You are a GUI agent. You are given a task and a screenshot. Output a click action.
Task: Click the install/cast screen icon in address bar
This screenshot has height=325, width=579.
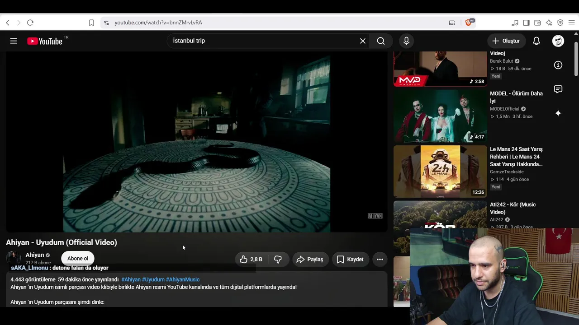coord(452,23)
